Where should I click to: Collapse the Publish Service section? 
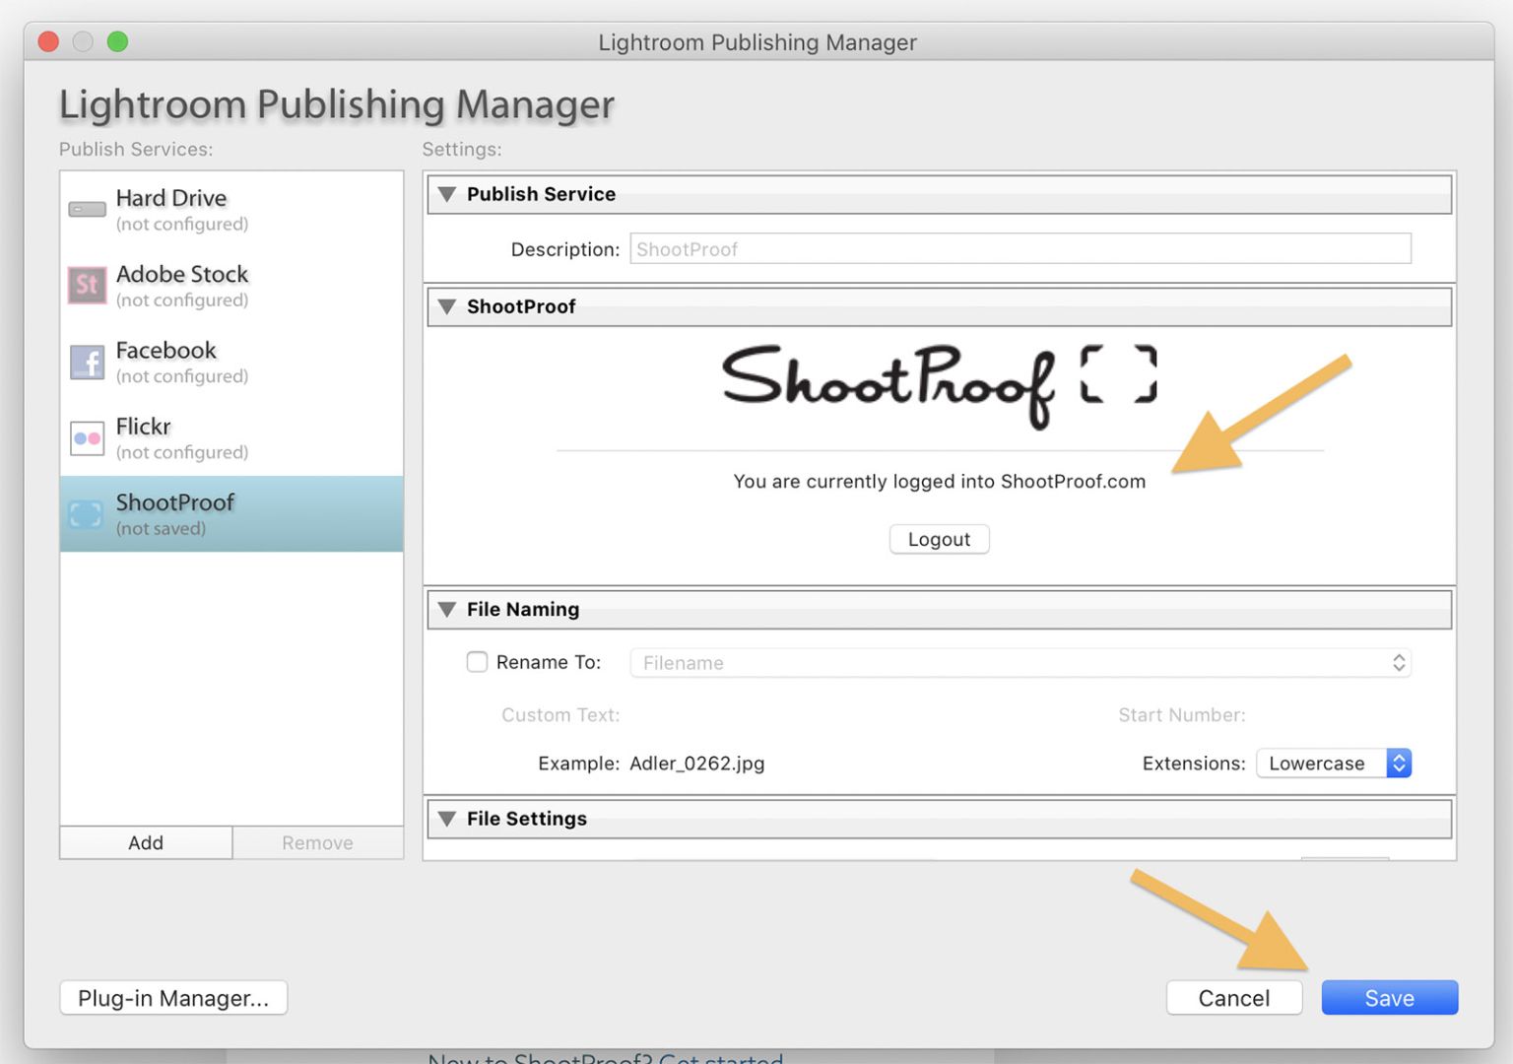point(447,194)
